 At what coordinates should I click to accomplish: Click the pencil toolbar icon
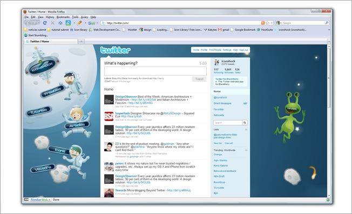click(x=79, y=23)
